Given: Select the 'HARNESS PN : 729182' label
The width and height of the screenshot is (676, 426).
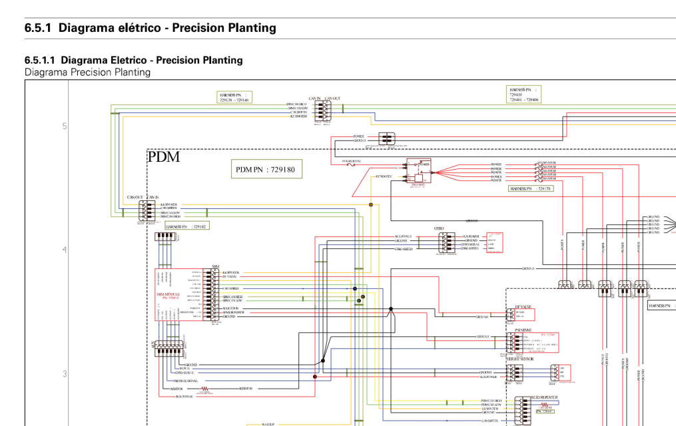Looking at the screenshot, I should coord(186,226).
